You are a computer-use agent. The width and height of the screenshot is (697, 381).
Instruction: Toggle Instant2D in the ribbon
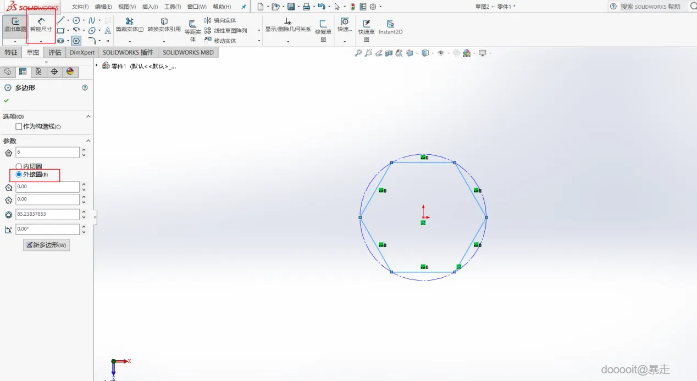click(390, 27)
